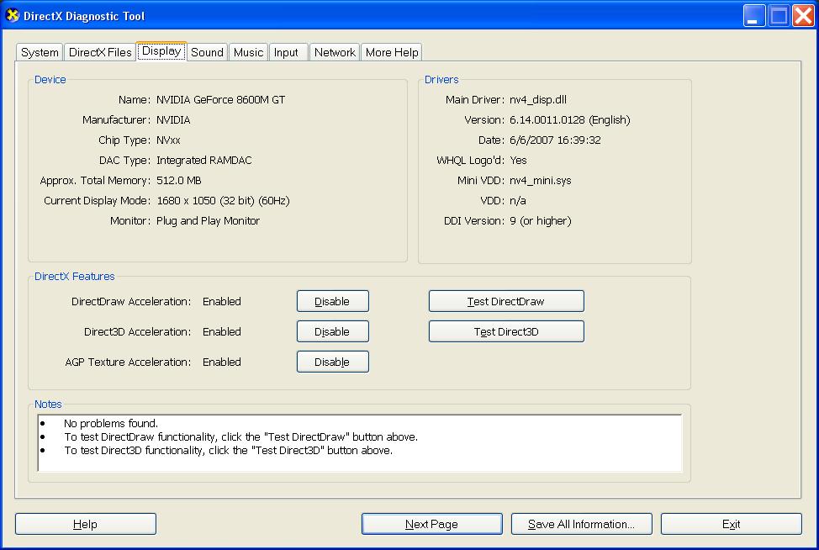Click the note about testing DirectDraw functionality
Viewport: 819px width, 550px height.
pos(240,436)
